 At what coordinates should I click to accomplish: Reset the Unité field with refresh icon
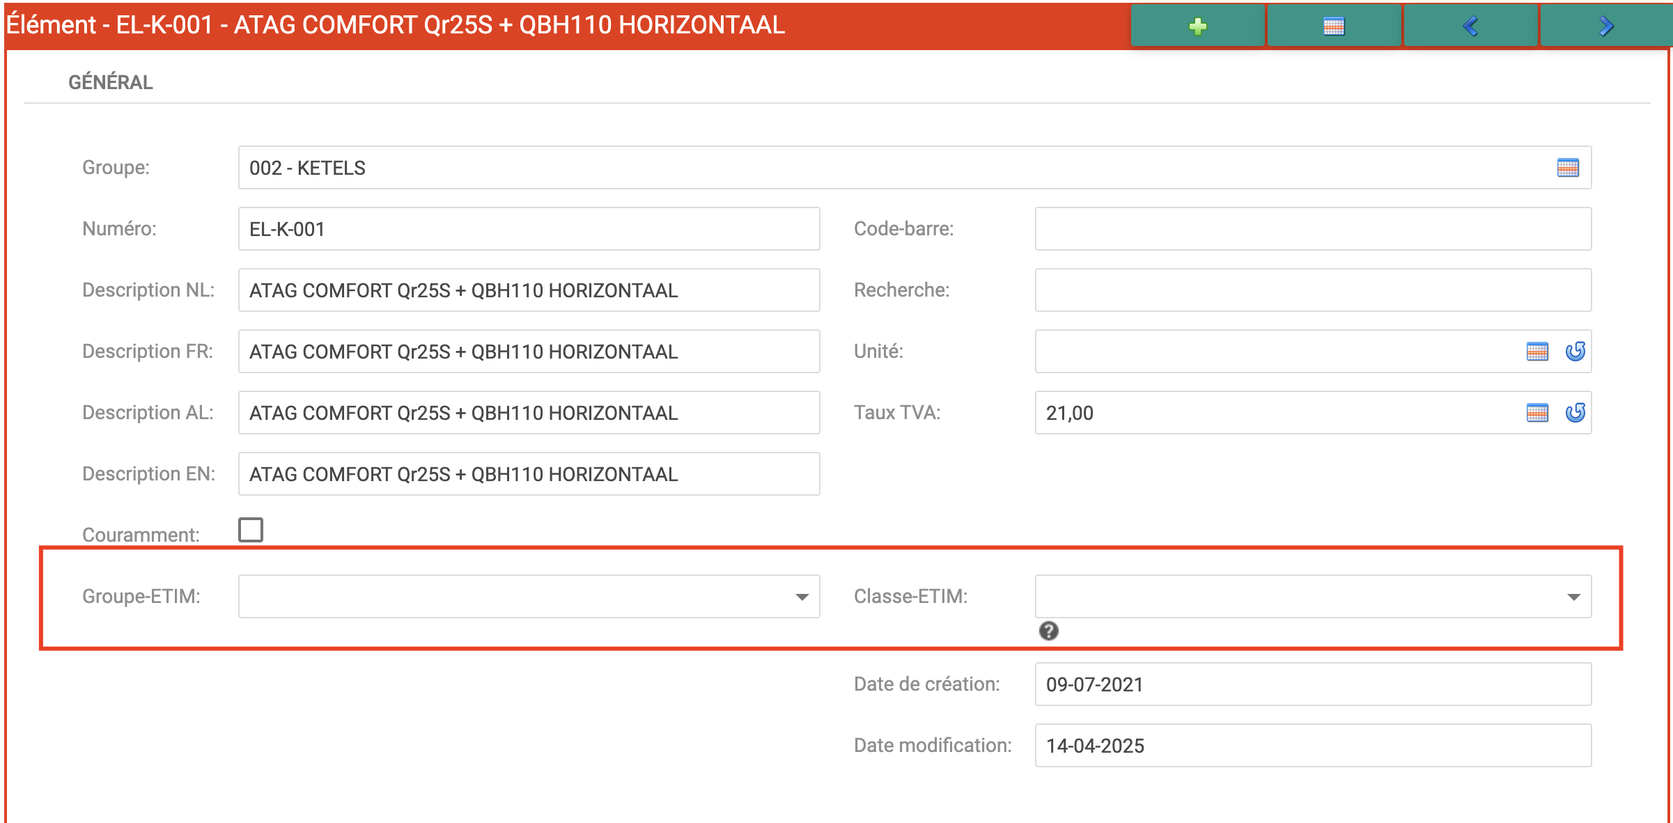[1575, 352]
